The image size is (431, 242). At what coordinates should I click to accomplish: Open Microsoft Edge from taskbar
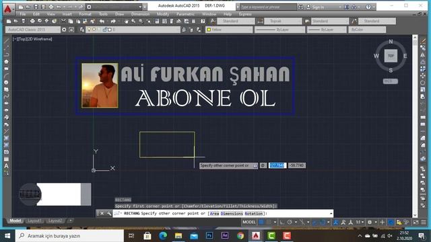[x=163, y=236]
